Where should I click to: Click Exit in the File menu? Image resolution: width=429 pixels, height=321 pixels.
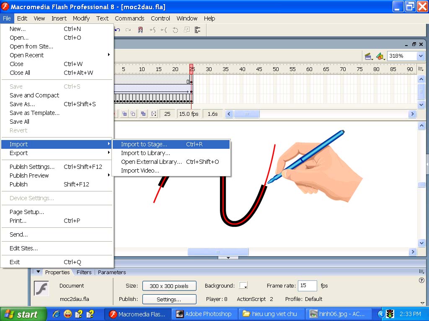click(x=57, y=262)
